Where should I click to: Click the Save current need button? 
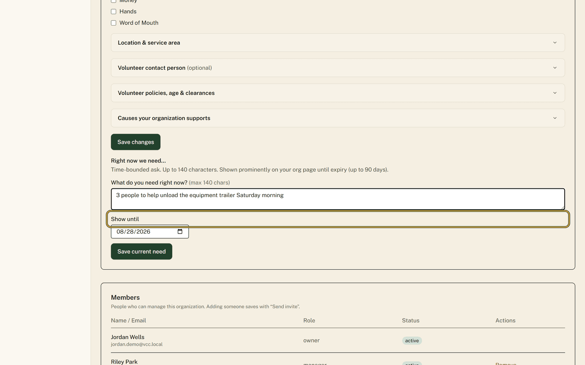[141, 251]
